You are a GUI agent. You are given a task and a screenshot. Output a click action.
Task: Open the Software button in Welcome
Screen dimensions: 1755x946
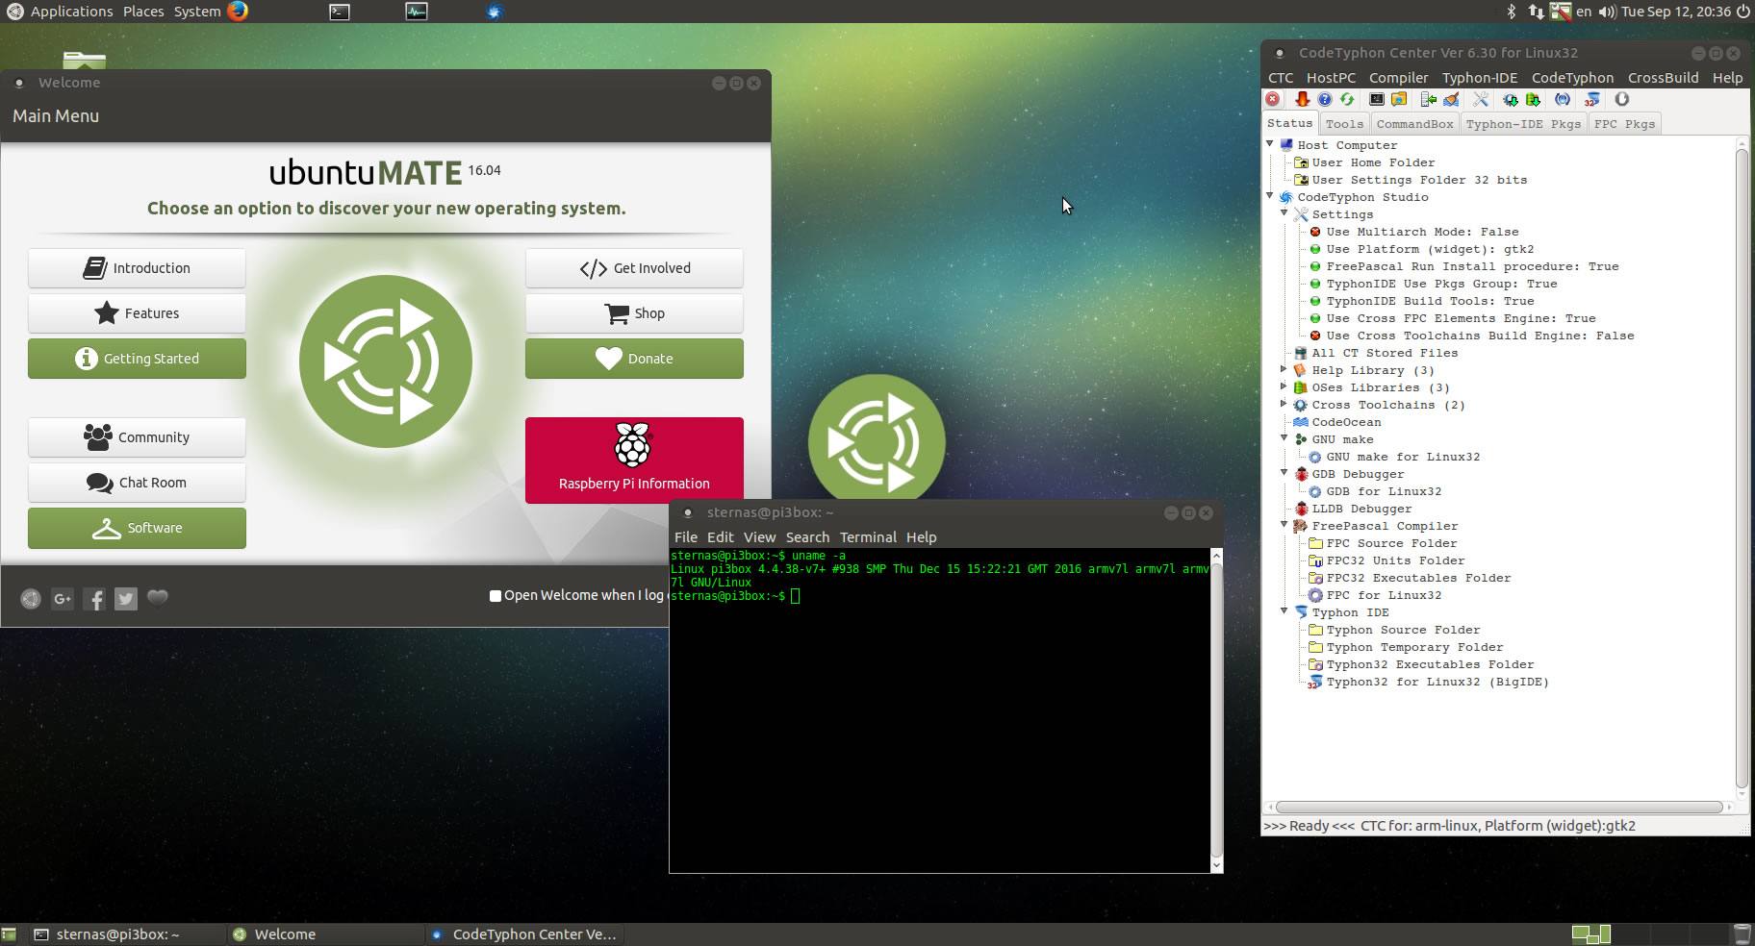coord(137,528)
